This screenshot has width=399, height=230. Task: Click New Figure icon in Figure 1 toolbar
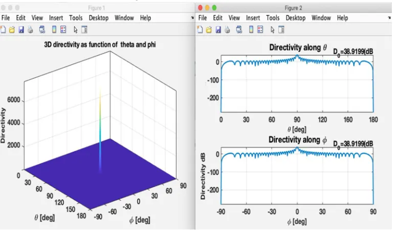(3, 30)
